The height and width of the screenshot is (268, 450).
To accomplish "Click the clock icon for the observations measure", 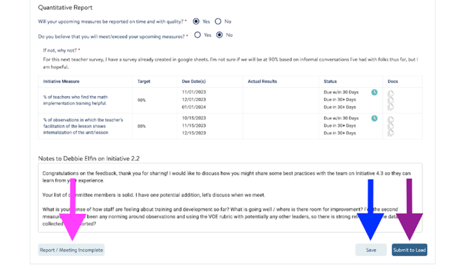I will point(374,119).
